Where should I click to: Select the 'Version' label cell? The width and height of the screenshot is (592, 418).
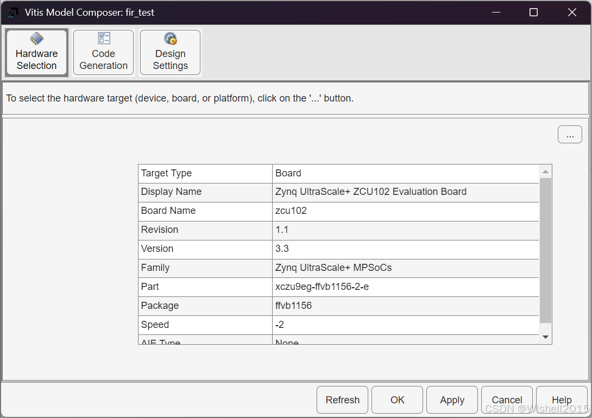pyautogui.click(x=205, y=249)
